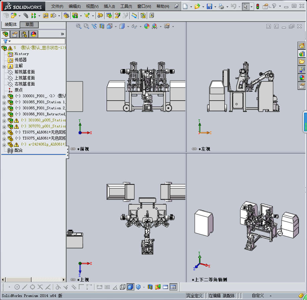Click the Rebuild traffic light icon
Screen dimensions: 307x300
click(257, 6)
